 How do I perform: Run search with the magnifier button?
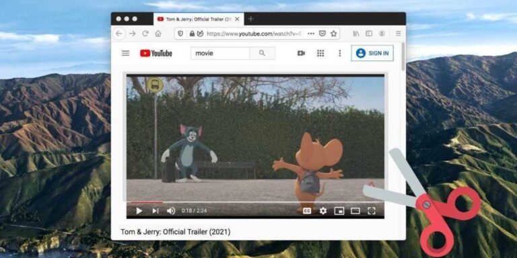click(262, 53)
